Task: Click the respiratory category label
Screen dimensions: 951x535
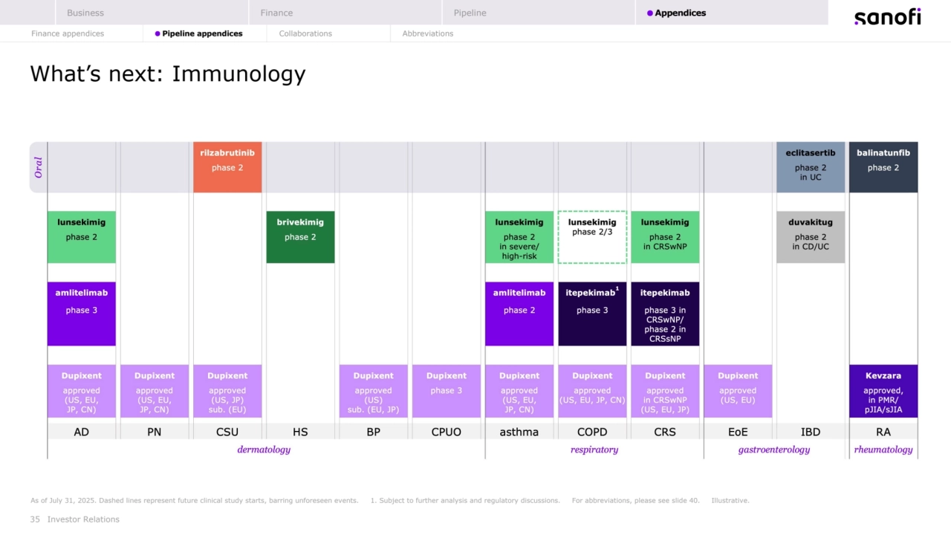Action: pyautogui.click(x=594, y=450)
